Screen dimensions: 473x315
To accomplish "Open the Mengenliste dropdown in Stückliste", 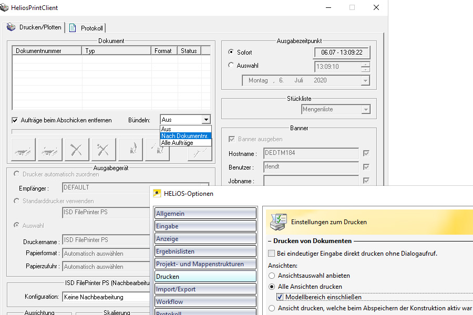I will [x=366, y=109].
